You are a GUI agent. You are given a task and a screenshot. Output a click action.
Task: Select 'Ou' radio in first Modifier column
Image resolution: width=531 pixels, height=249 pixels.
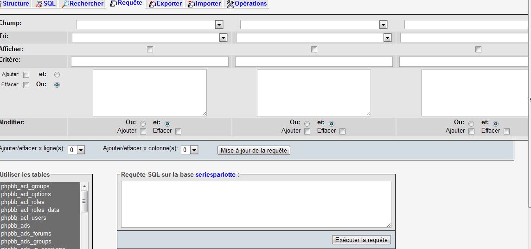(143, 124)
